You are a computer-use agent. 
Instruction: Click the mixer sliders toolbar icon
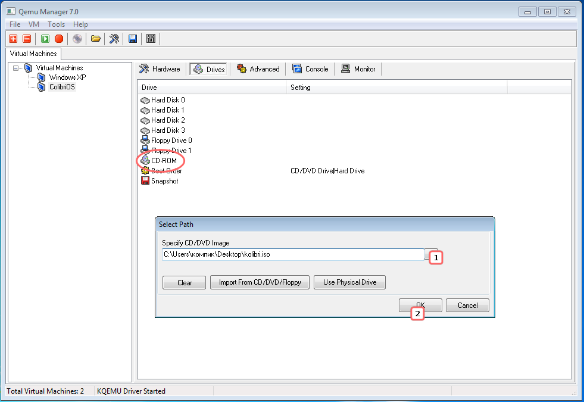(x=151, y=39)
